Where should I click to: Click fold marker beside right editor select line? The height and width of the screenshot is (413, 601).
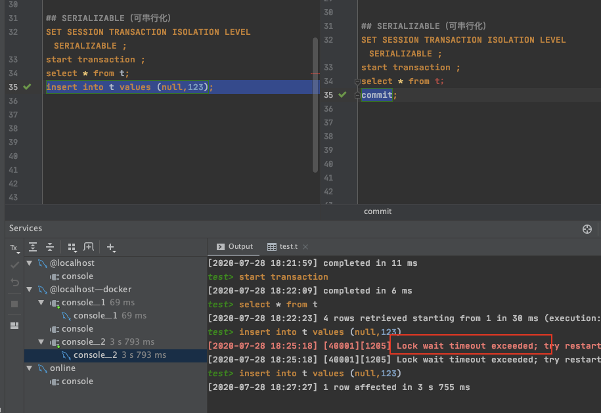pos(357,81)
